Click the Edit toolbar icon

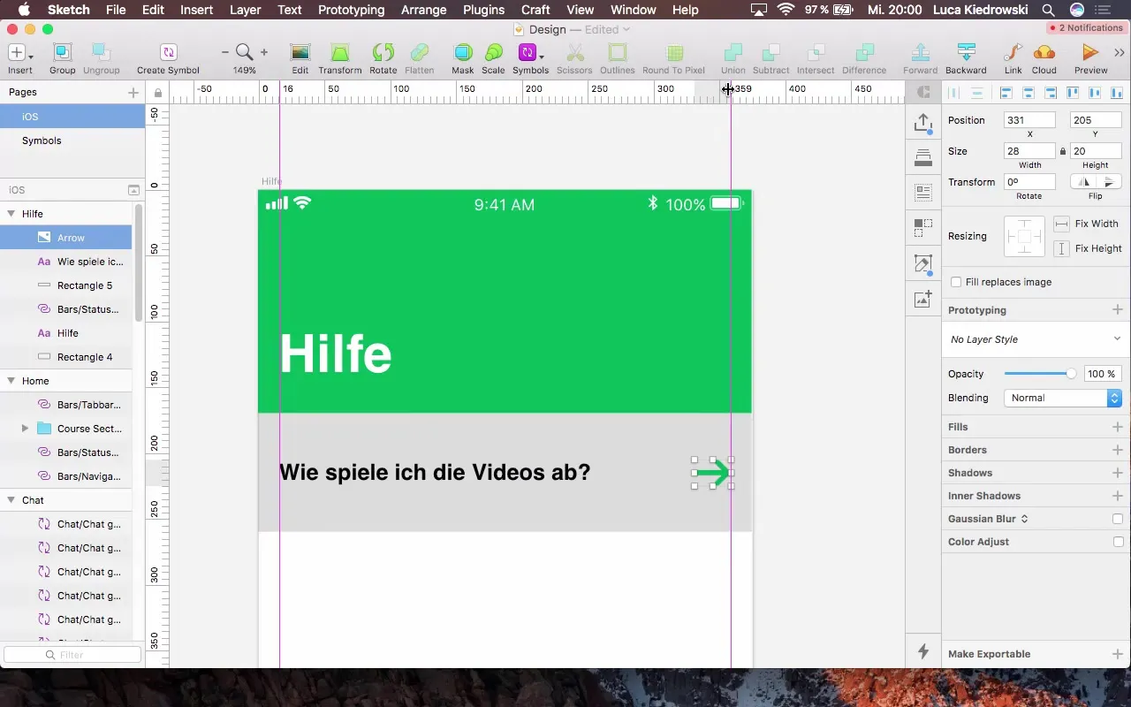click(300, 53)
